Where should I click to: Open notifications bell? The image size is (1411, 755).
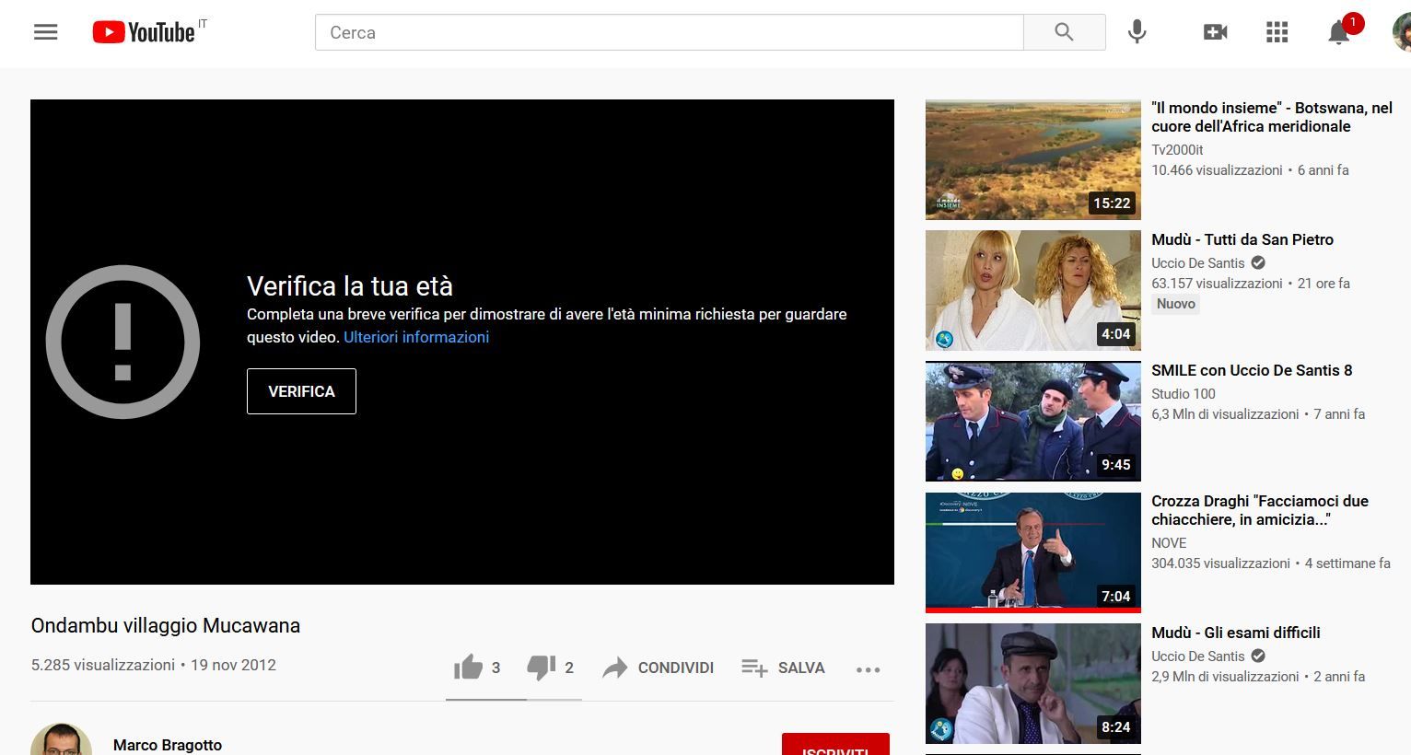[x=1339, y=32]
